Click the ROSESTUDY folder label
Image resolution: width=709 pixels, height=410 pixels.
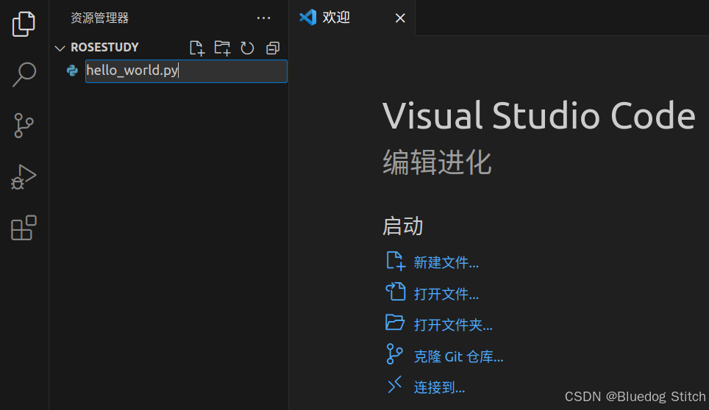point(104,48)
